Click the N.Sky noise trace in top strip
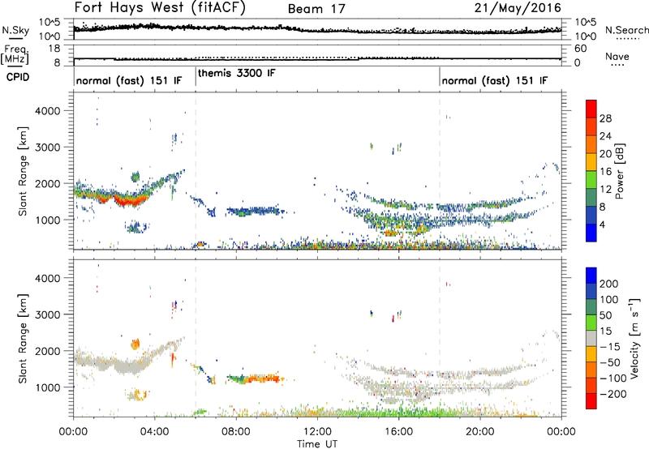 click(317, 29)
